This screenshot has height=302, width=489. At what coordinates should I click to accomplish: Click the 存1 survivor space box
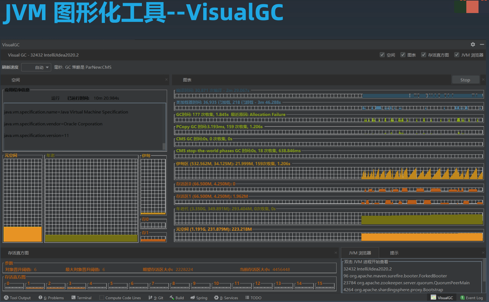pyautogui.click(x=153, y=239)
